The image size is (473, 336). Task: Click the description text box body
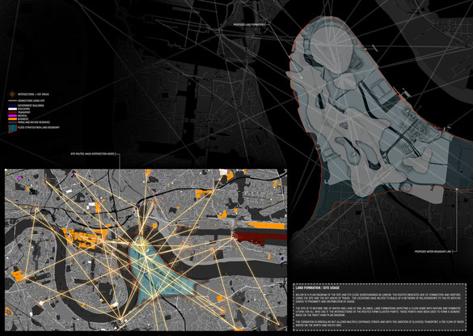click(379, 309)
